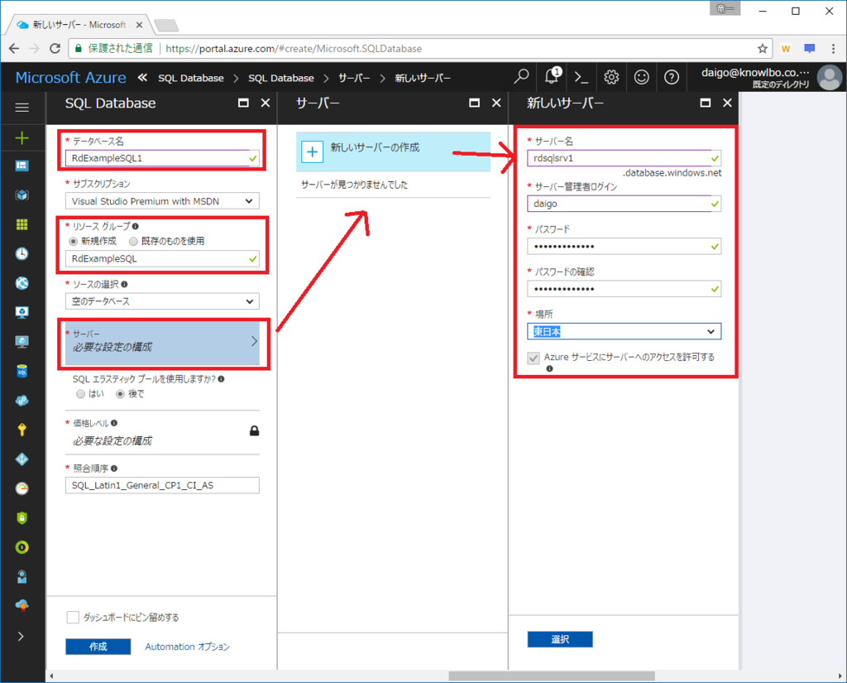The image size is (847, 683).
Task: Click the 作成 button
Action: [98, 647]
